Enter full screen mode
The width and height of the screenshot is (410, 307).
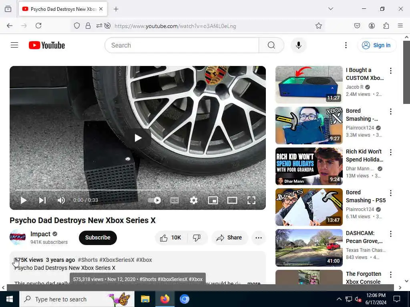point(251,200)
